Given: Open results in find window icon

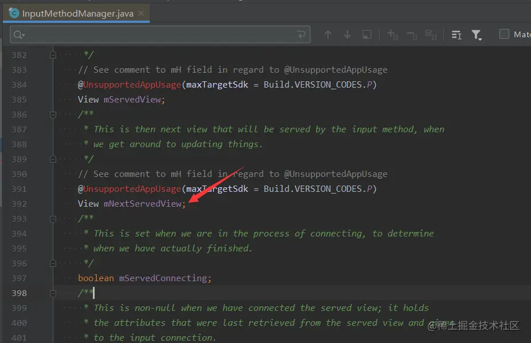Looking at the screenshot, I should (x=456, y=34).
